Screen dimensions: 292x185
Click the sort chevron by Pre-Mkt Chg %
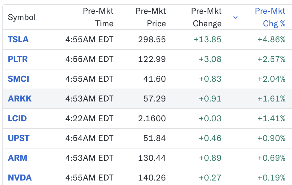pyautogui.click(x=235, y=17)
